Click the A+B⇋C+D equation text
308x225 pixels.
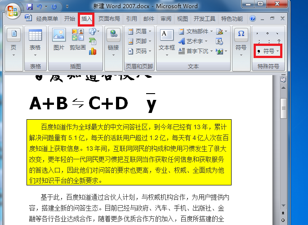pyautogui.click(x=79, y=103)
